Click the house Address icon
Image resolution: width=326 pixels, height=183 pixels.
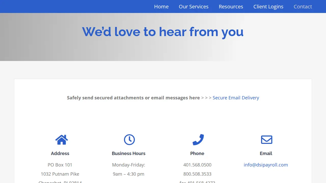(x=62, y=140)
